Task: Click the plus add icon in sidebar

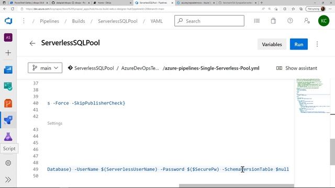Action: pos(8,53)
